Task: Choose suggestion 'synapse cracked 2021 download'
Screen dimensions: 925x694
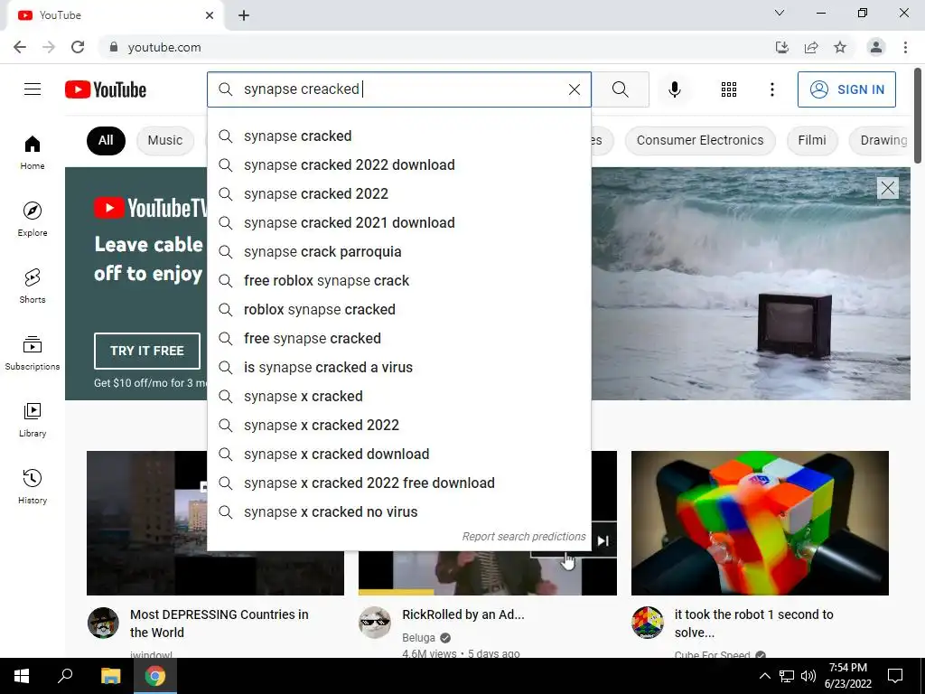Action: coord(398,222)
